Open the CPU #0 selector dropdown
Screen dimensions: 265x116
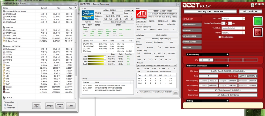click(129, 10)
